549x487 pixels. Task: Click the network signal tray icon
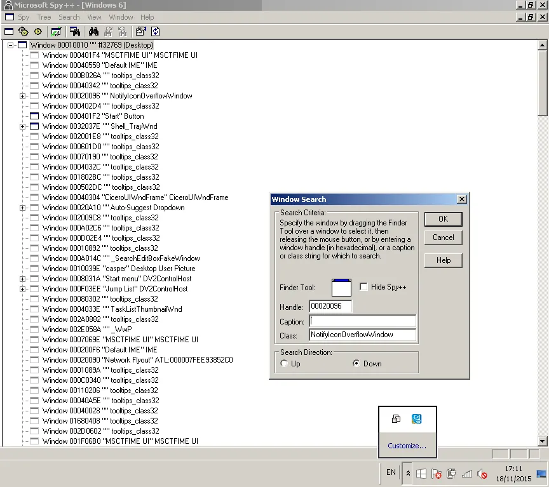[x=467, y=474]
